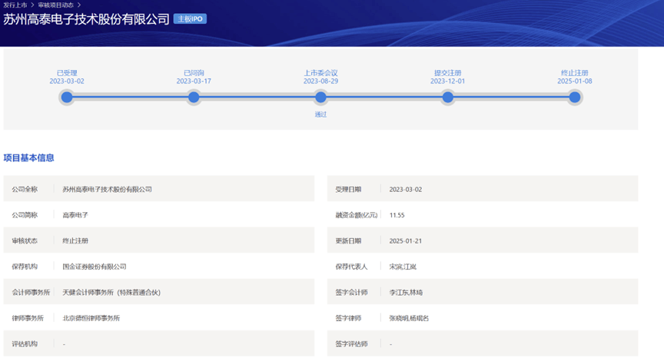664x361 pixels.
Task: Click the 北京德恒律师事务所 value
Action: click(91, 318)
